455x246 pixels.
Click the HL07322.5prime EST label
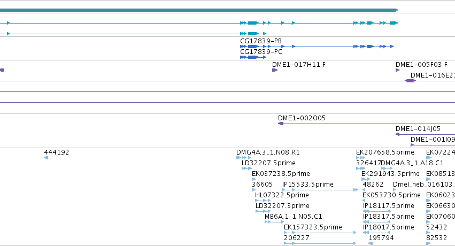pos(282,195)
